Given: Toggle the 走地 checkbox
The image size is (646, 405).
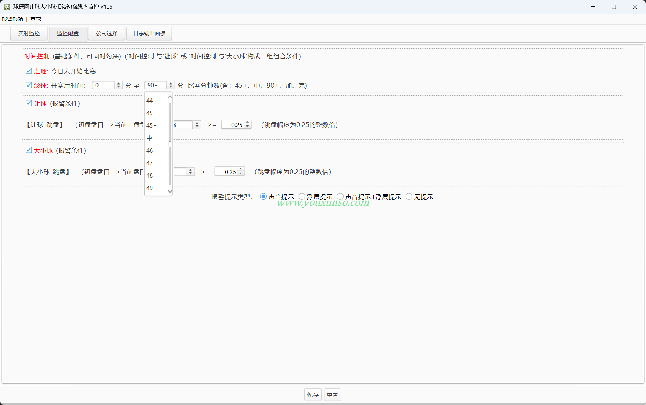Looking at the screenshot, I should point(29,71).
